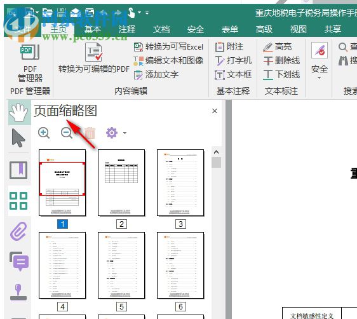Select page 3 thumbnail

click(x=180, y=182)
